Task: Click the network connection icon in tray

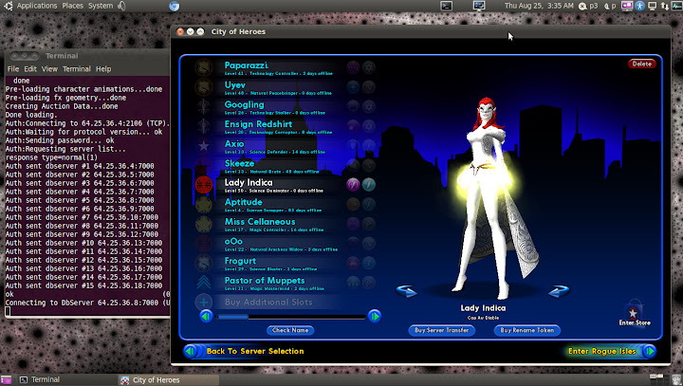Action: (x=664, y=6)
